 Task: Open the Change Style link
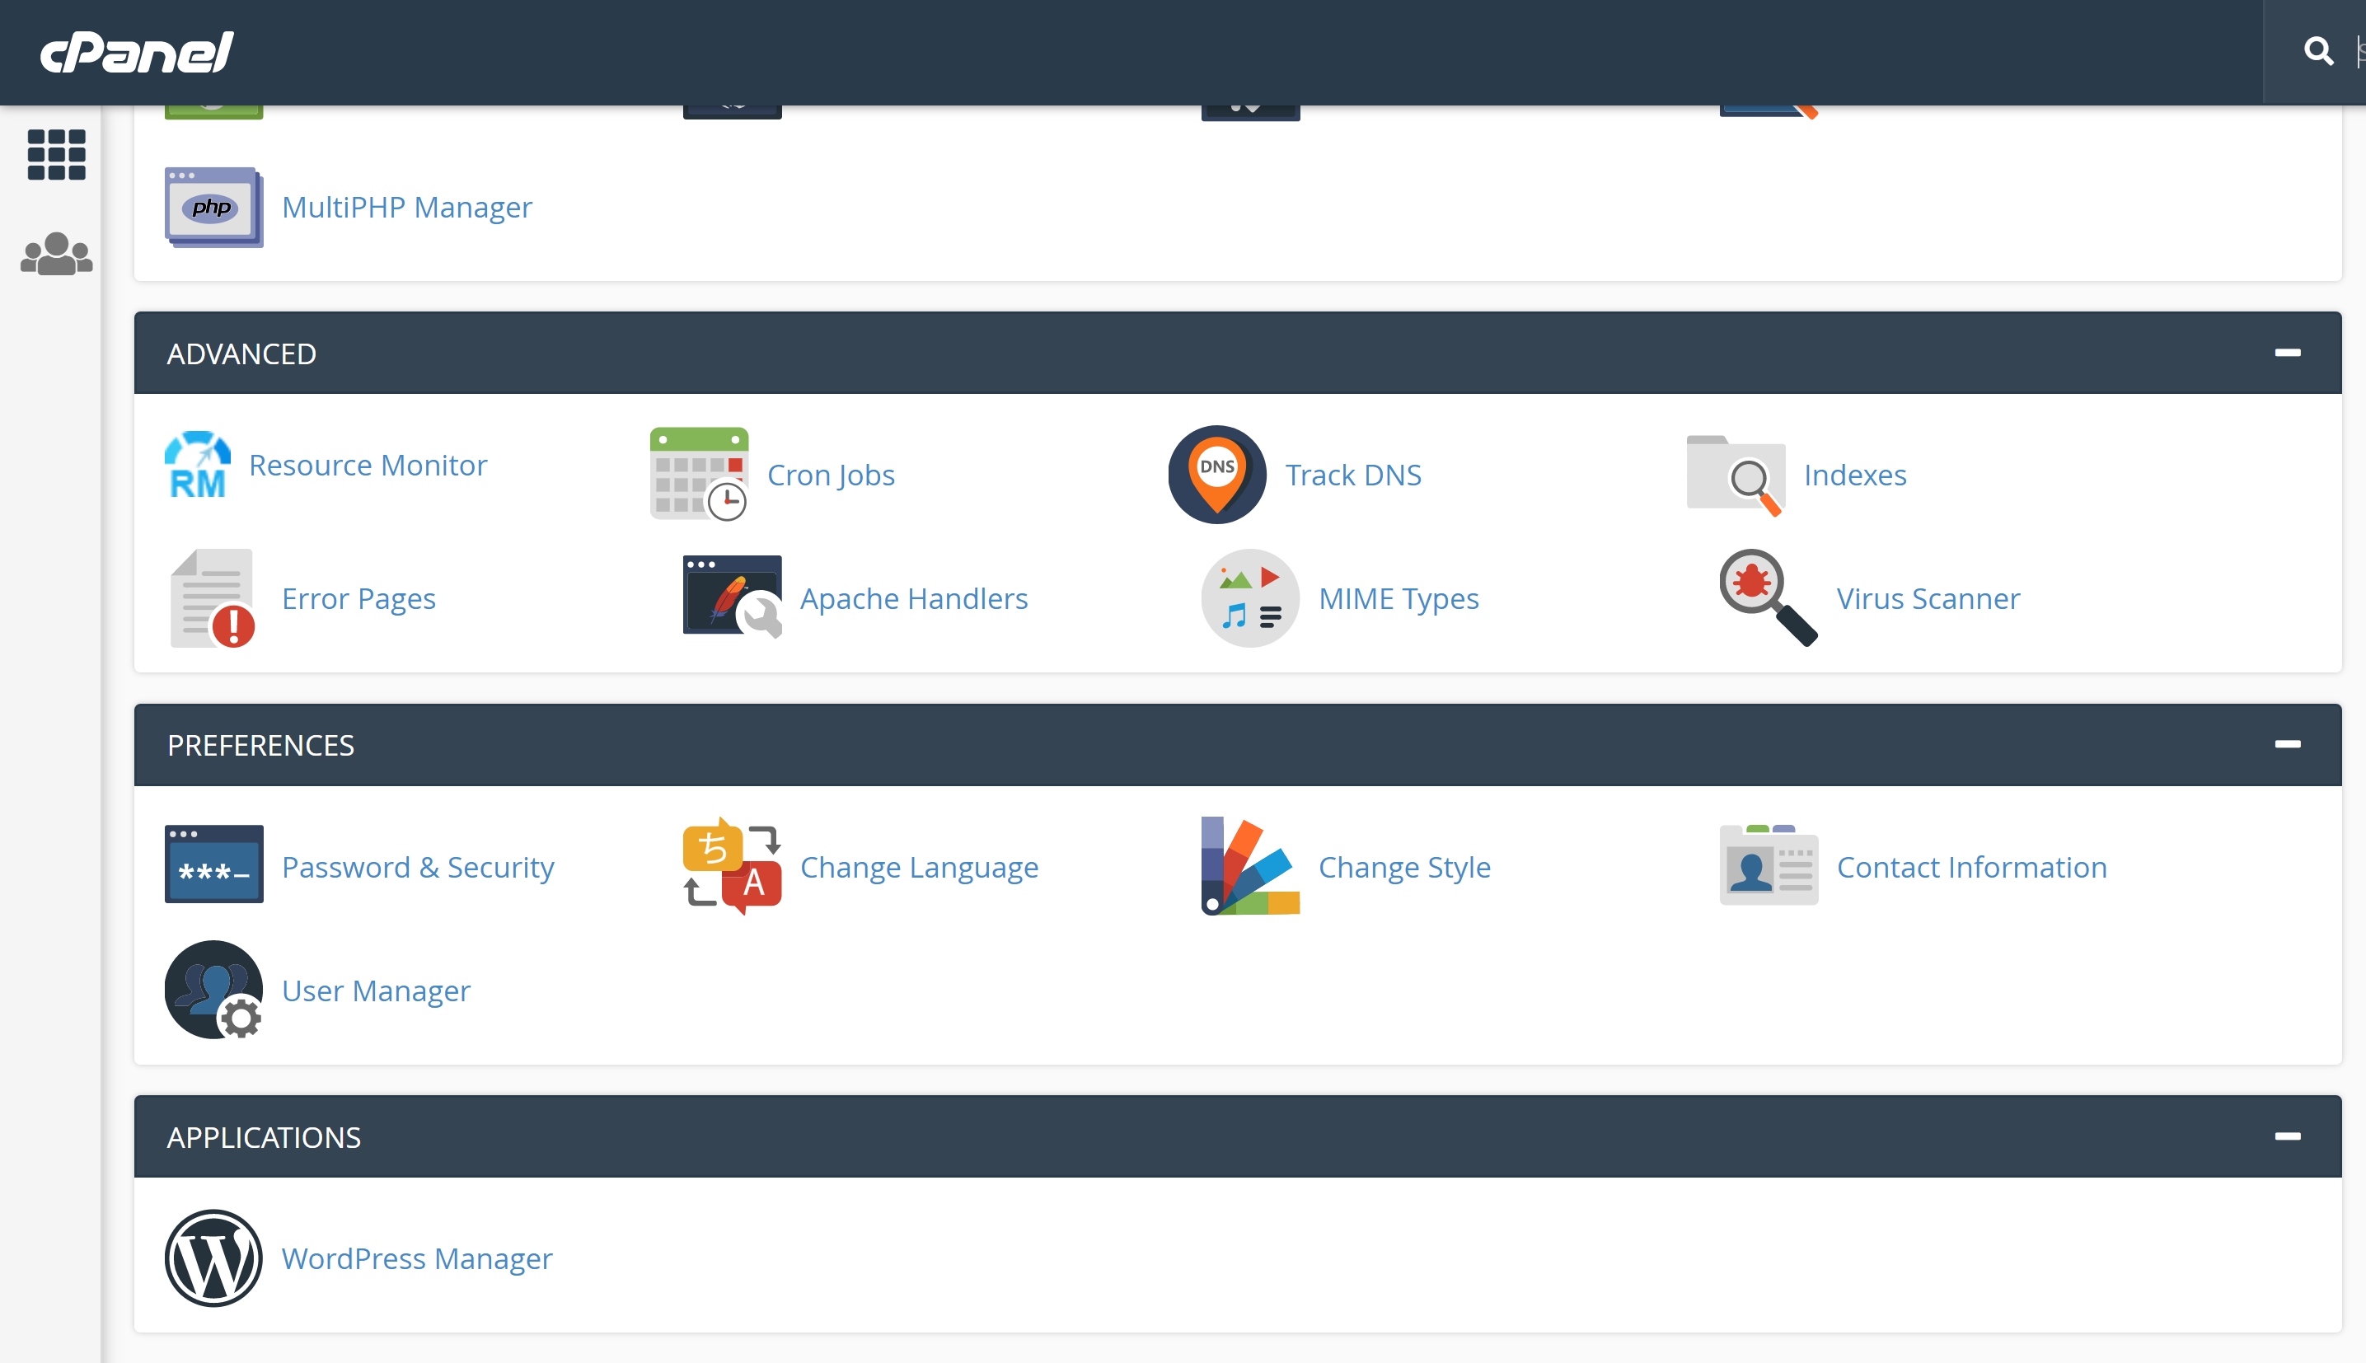tap(1404, 867)
